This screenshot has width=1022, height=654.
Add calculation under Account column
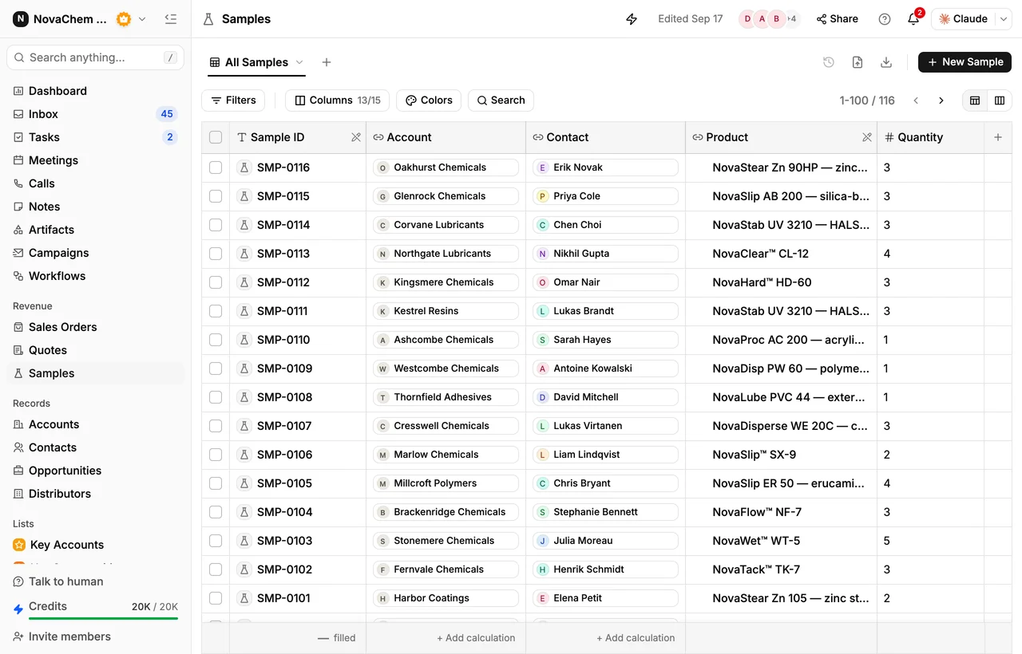(476, 638)
